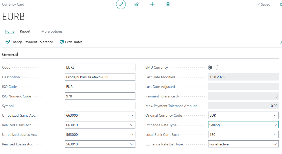Click the empty Symbol input field
The width and height of the screenshot is (282, 154).
pos(100,106)
